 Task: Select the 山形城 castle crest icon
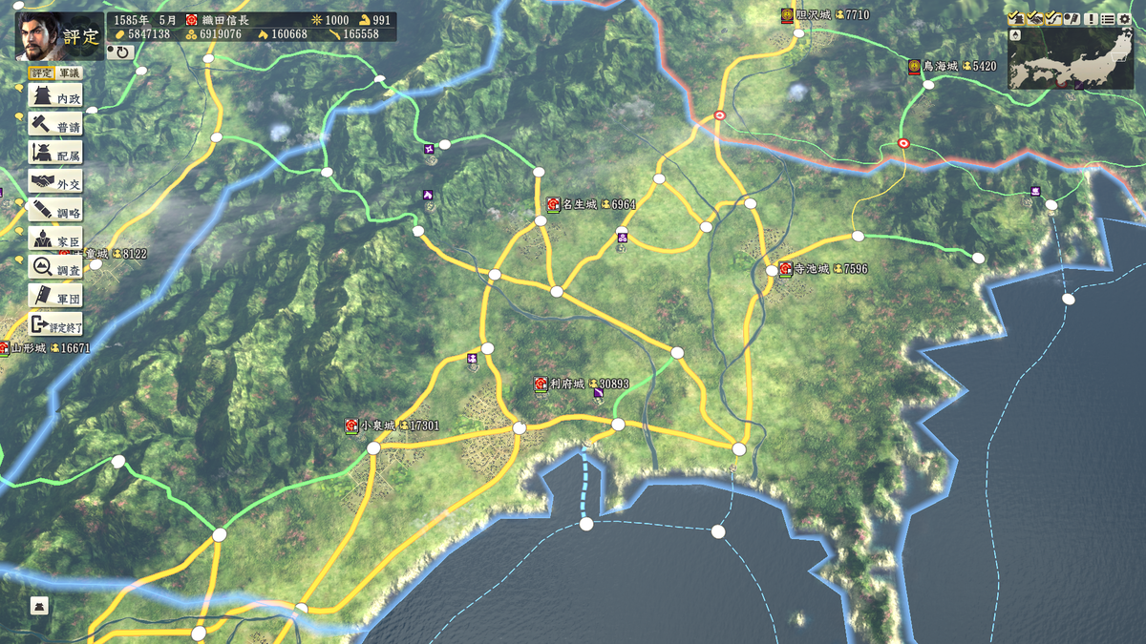4,348
